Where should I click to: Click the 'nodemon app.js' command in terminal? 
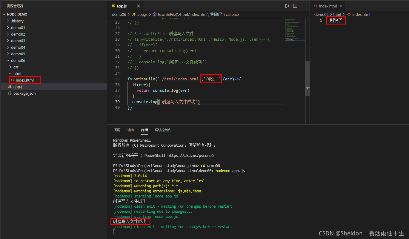point(230,171)
